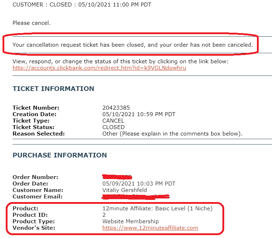This screenshot has height=238, width=272.
Task: Click the Ticket Status value CLOSED
Action: pyautogui.click(x=114, y=127)
